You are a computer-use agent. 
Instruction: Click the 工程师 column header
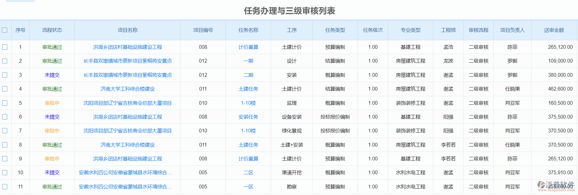448,30
